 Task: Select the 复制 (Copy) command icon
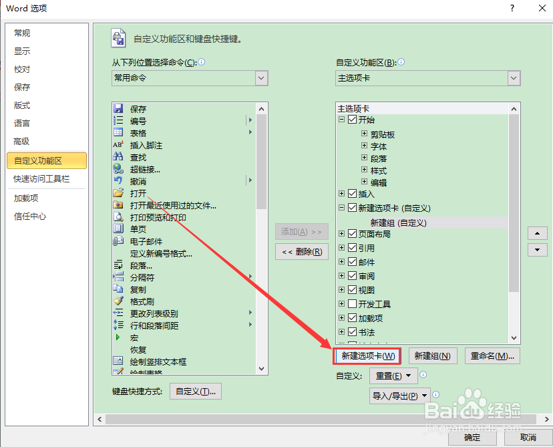(119, 289)
